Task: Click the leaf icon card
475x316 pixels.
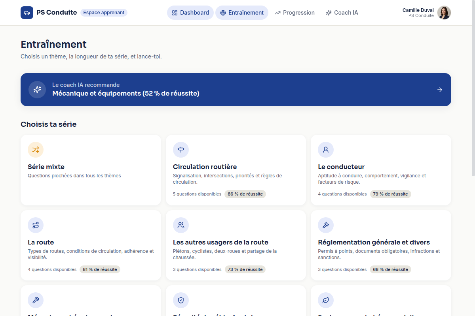Action: [x=326, y=300]
